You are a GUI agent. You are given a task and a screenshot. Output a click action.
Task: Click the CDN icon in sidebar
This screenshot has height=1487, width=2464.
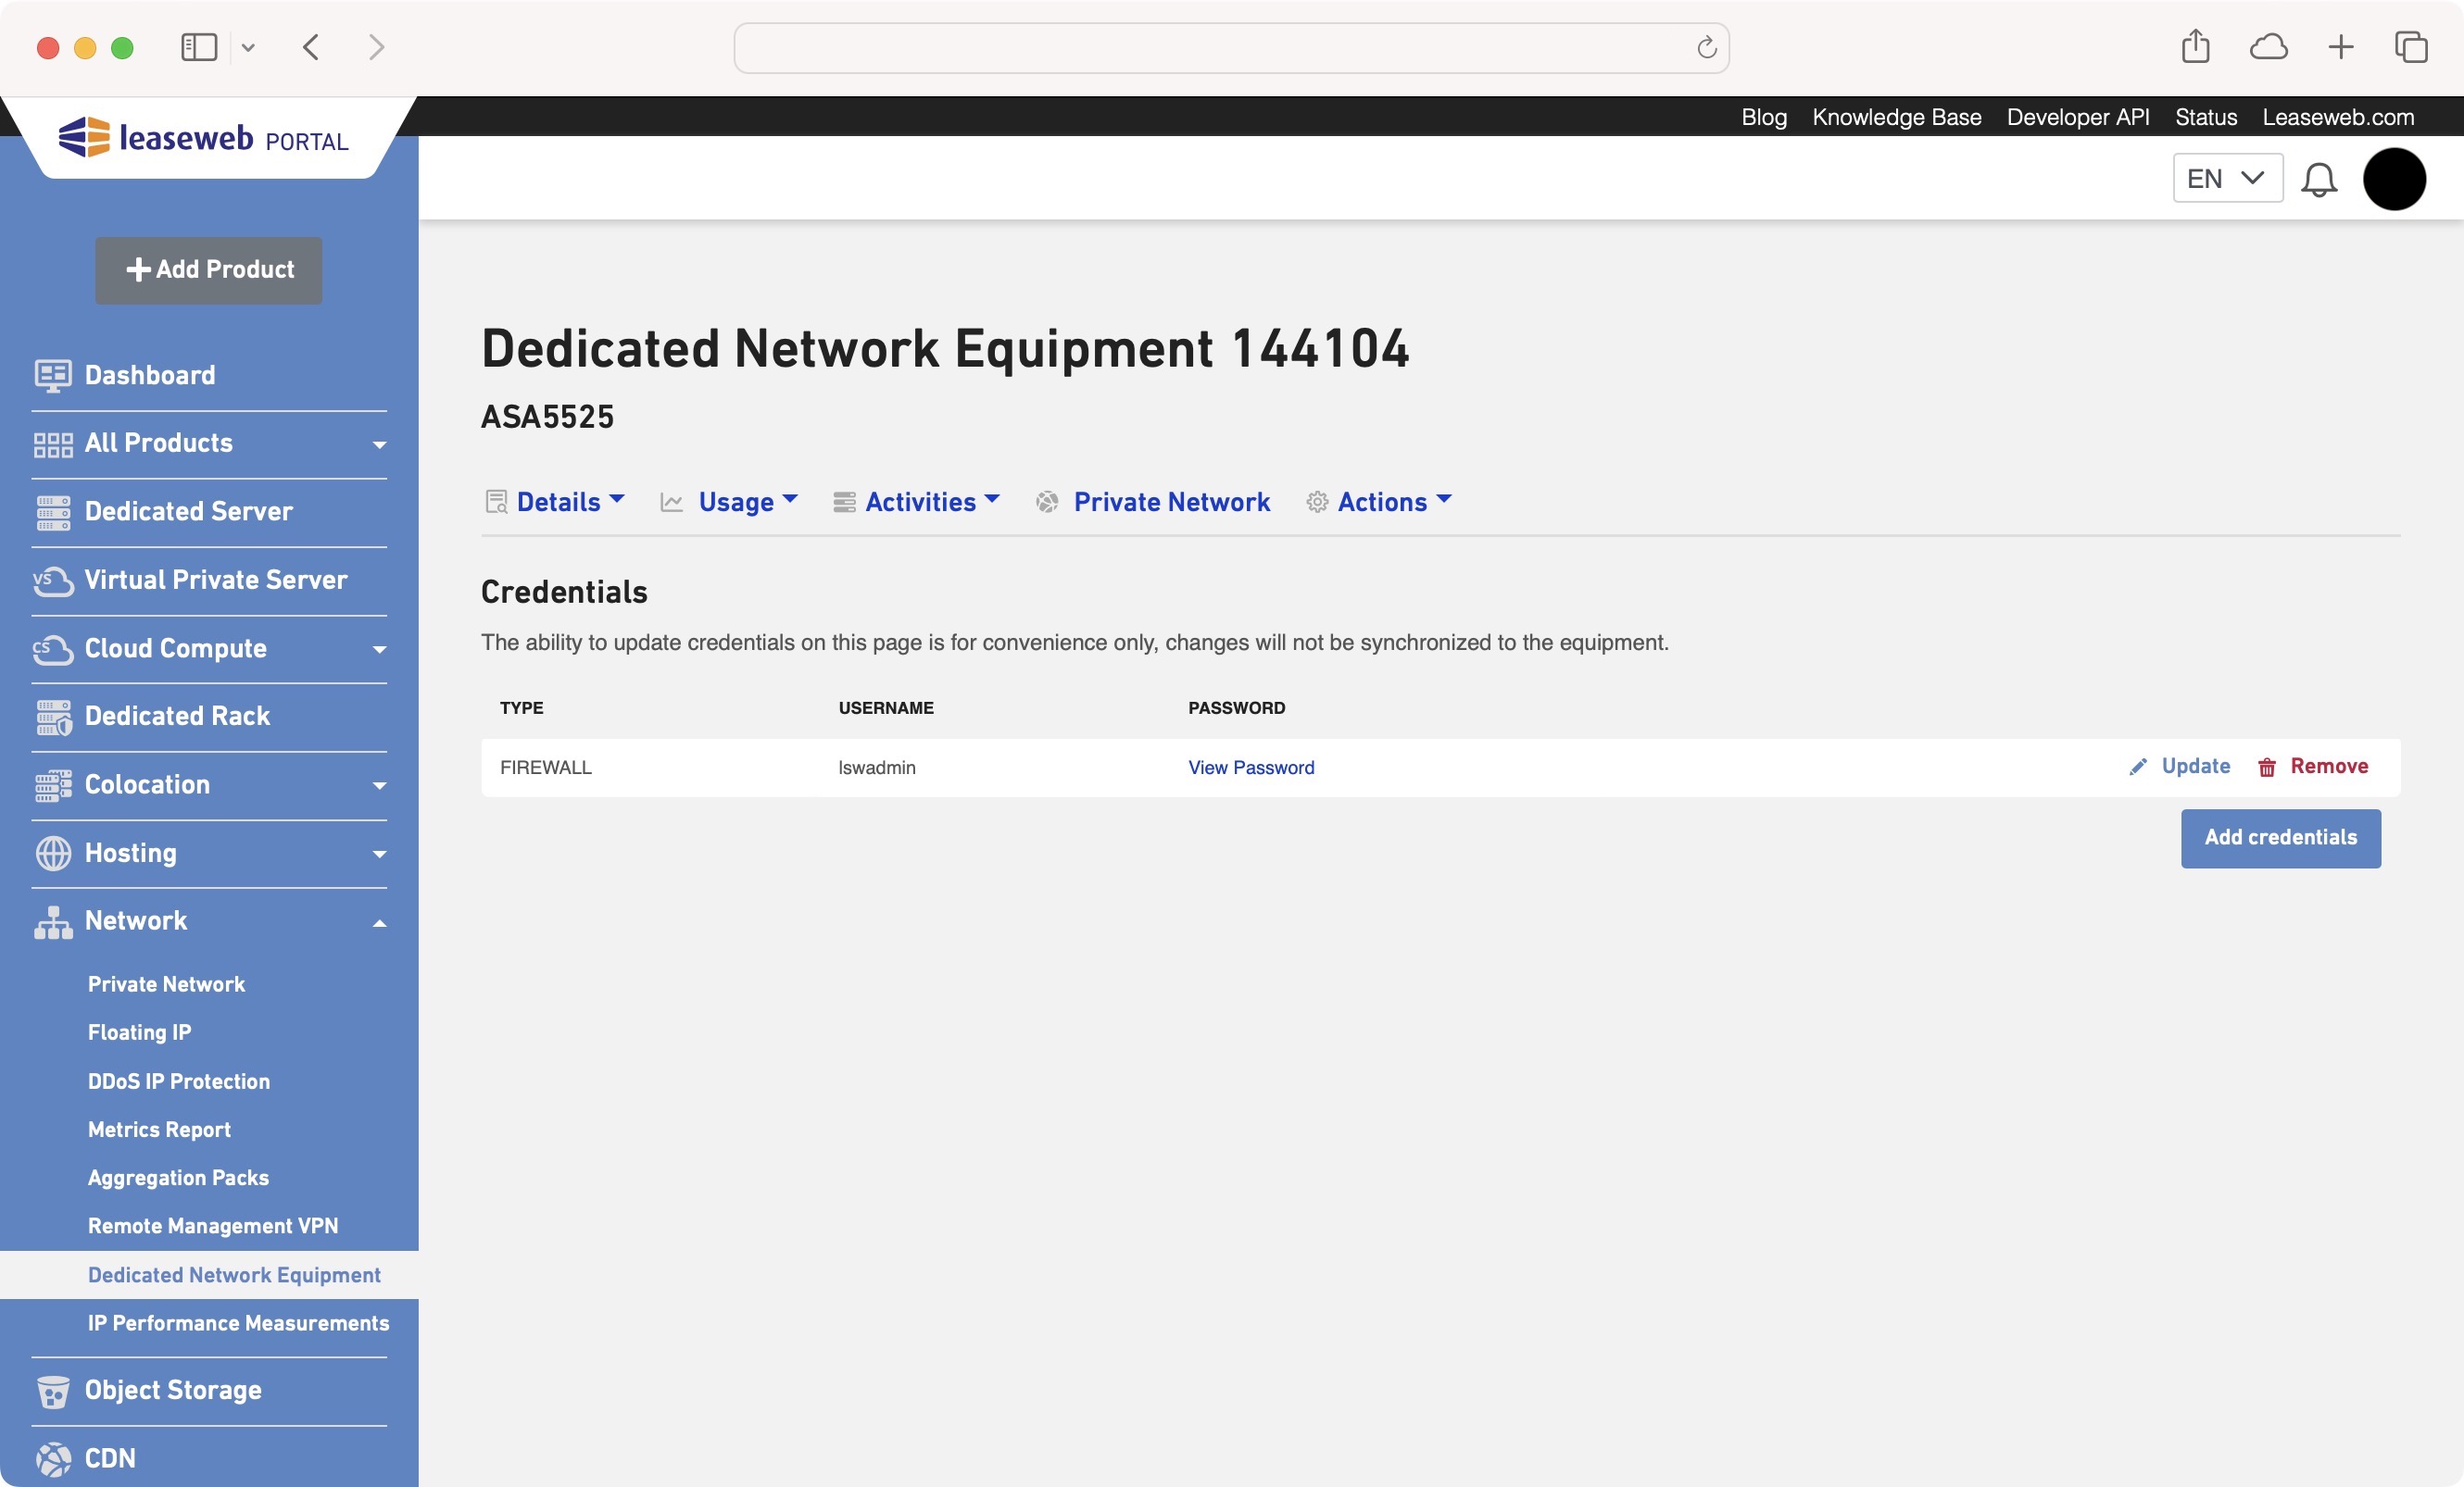pos(53,1459)
